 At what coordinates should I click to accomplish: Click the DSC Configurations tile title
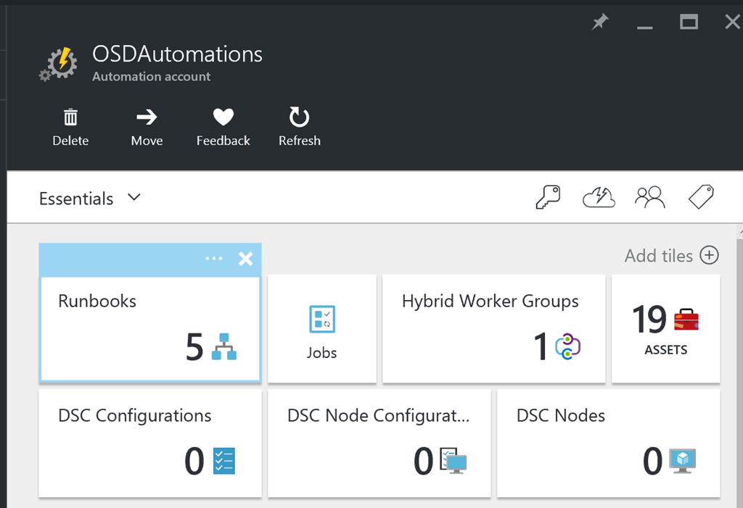134,416
